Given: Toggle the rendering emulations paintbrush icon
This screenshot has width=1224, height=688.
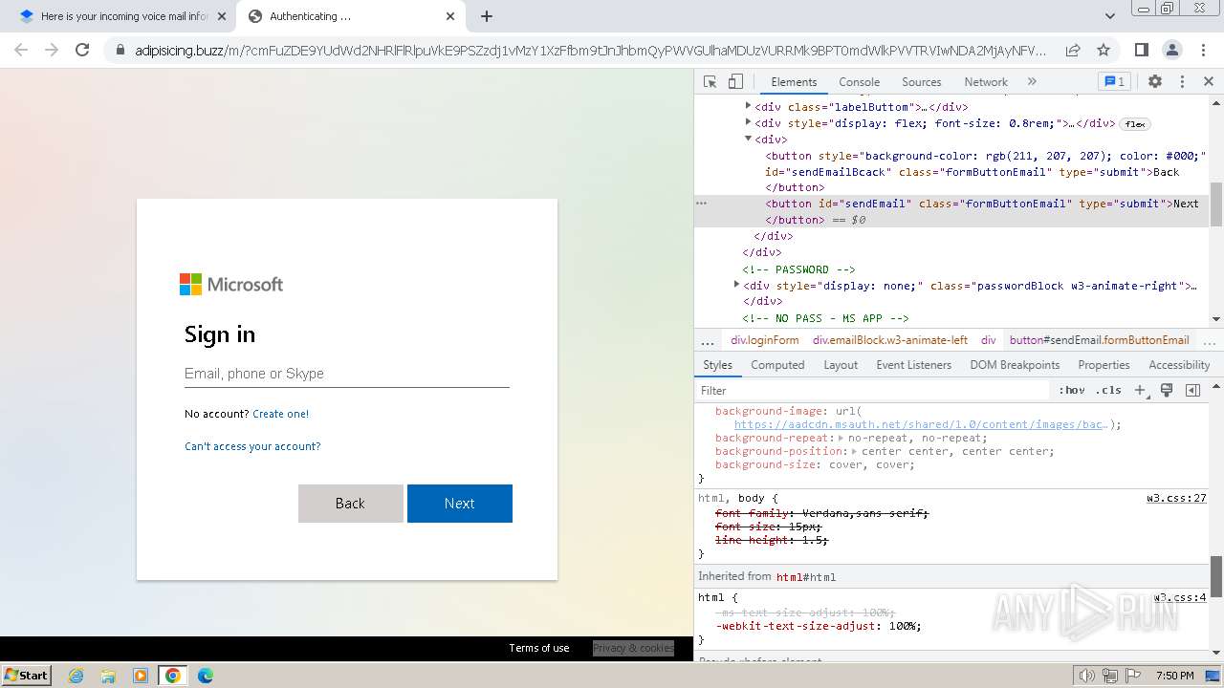Looking at the screenshot, I should coord(1167,390).
